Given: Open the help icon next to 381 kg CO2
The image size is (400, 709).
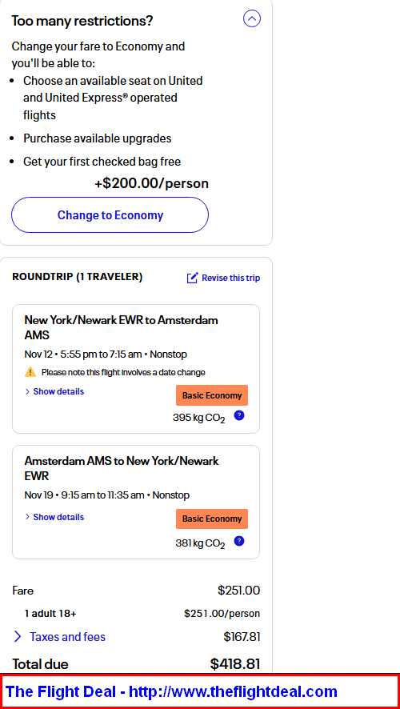Looking at the screenshot, I should pos(239,541).
